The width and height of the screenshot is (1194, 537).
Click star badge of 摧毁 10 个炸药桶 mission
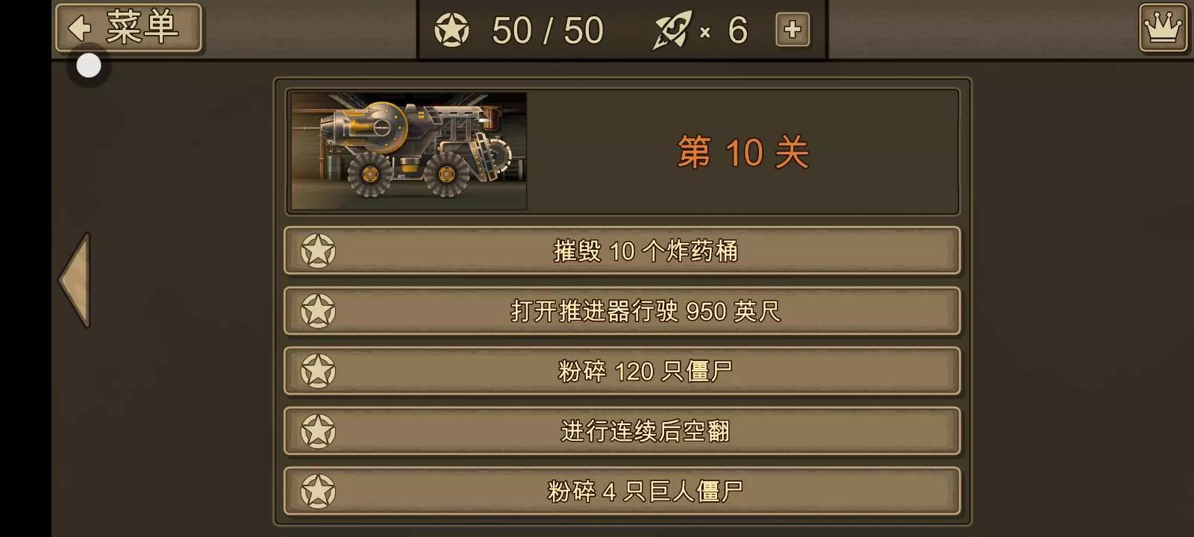pos(318,251)
